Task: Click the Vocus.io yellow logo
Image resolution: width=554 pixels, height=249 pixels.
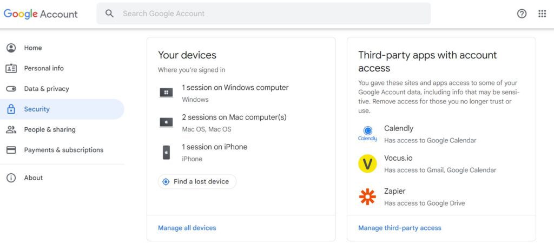Action: point(367,163)
